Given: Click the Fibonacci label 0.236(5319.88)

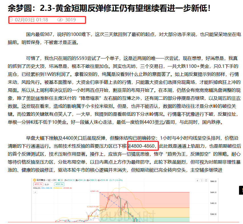Looking at the screenshot, I should click(93, 207).
